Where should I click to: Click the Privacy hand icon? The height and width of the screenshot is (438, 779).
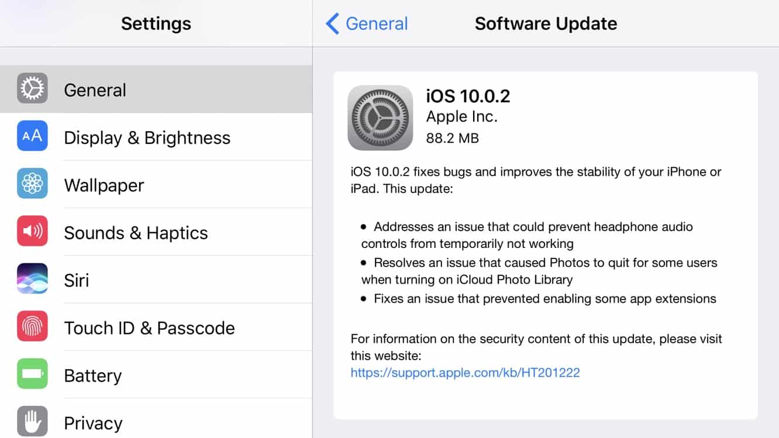(32, 421)
